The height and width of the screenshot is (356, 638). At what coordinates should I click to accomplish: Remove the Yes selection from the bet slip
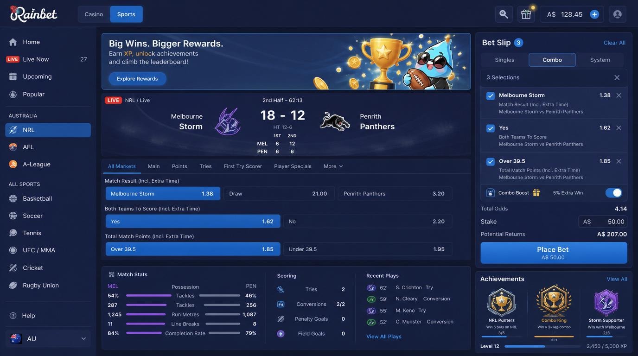pos(619,127)
